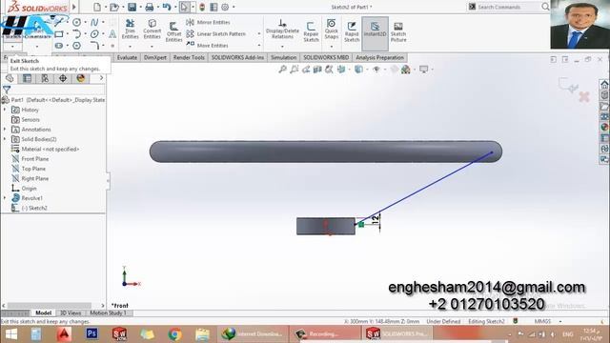Create a new document with New icon
Viewport: 610px width, 343px height.
point(97,7)
